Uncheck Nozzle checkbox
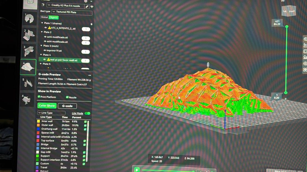 [67, 97]
